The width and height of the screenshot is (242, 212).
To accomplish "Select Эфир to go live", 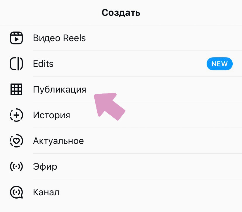I will tap(45, 166).
